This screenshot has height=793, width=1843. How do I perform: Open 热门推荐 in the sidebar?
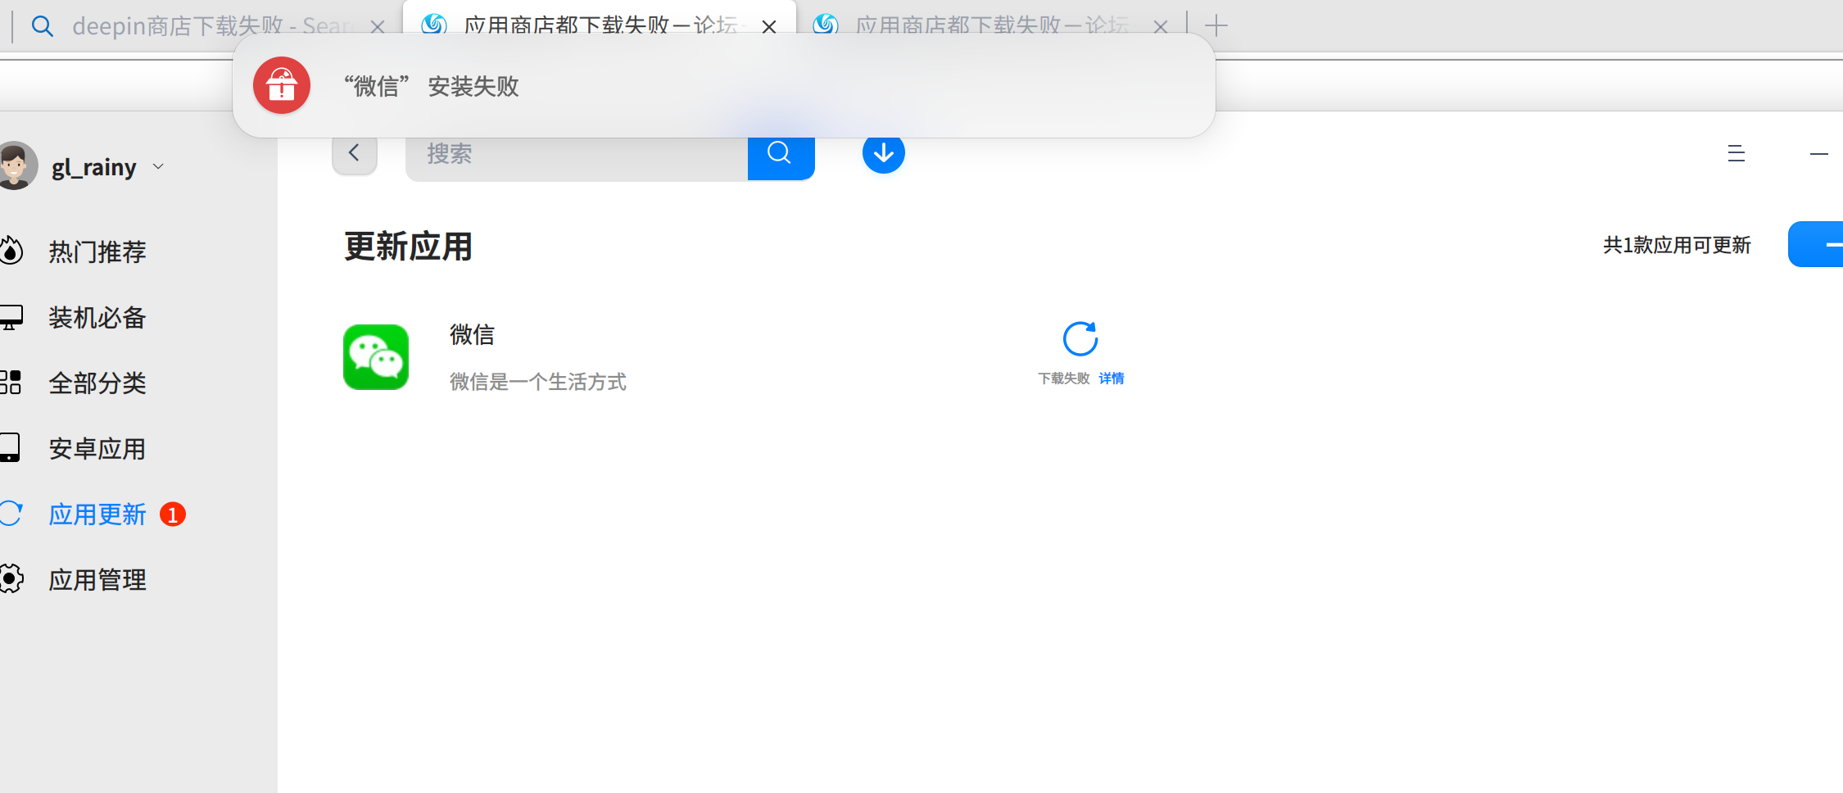pyautogui.click(x=97, y=251)
